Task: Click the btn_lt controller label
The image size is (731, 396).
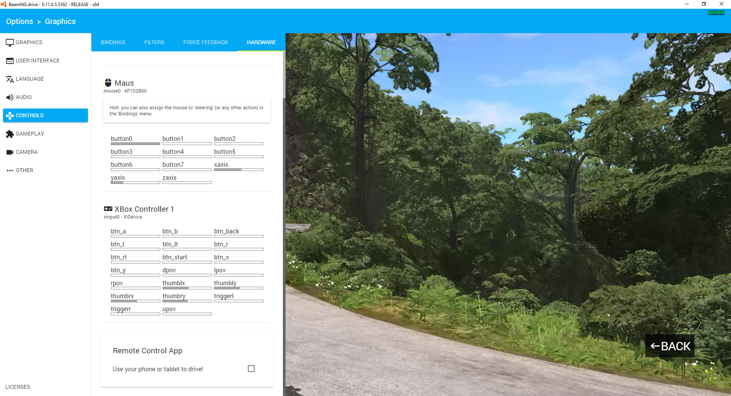Action: (170, 244)
